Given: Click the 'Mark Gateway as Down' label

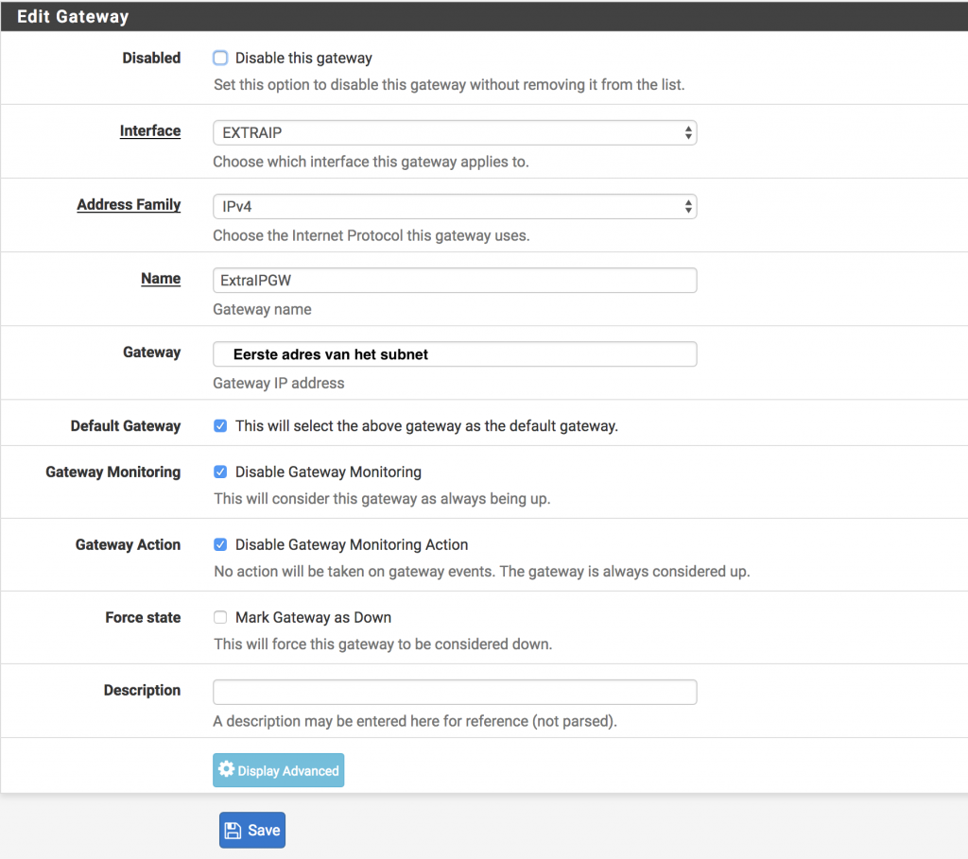Looking at the screenshot, I should pyautogui.click(x=313, y=618).
